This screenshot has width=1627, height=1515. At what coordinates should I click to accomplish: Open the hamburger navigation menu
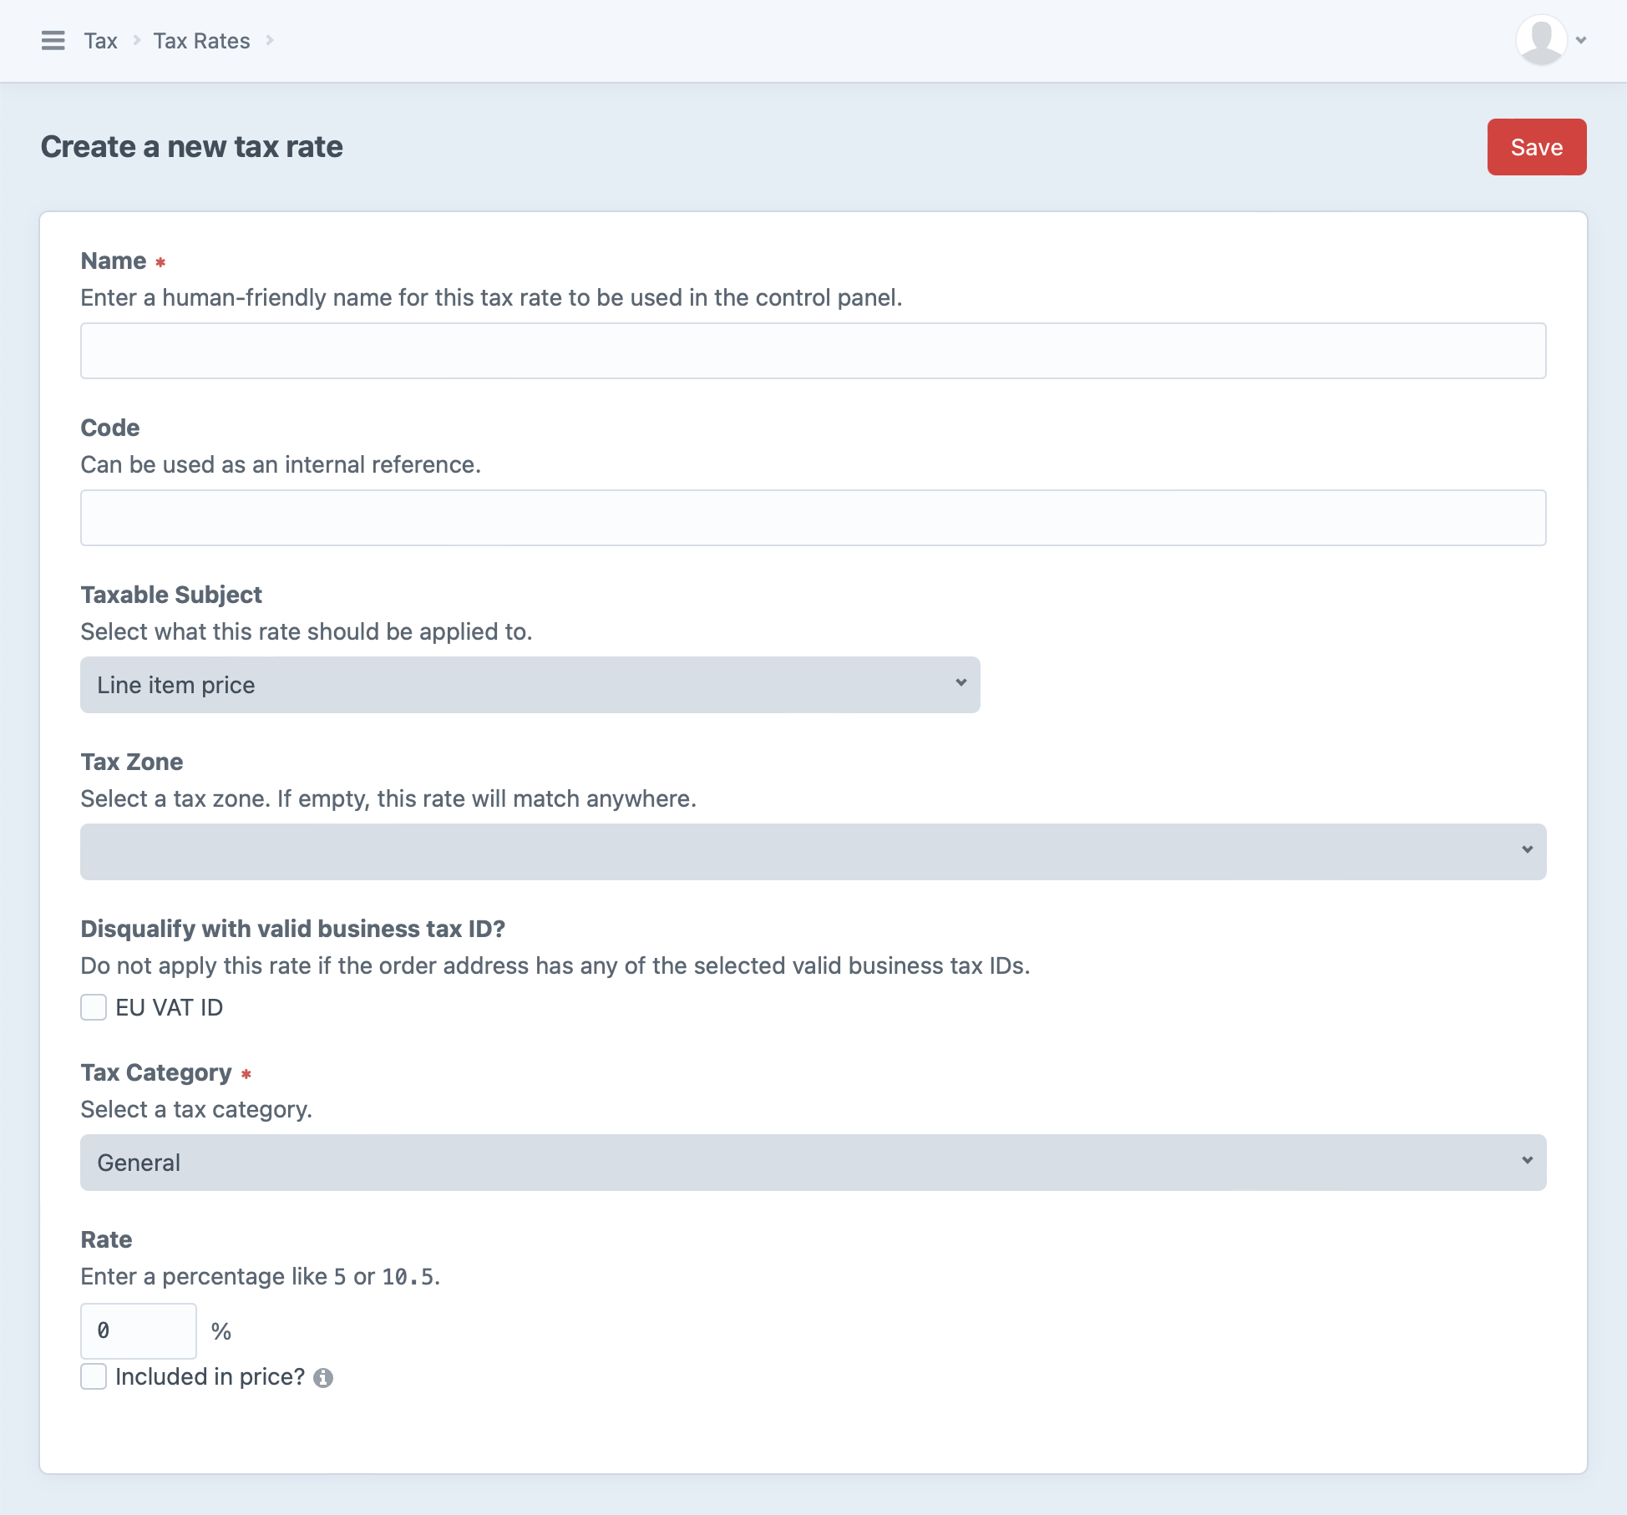click(53, 40)
